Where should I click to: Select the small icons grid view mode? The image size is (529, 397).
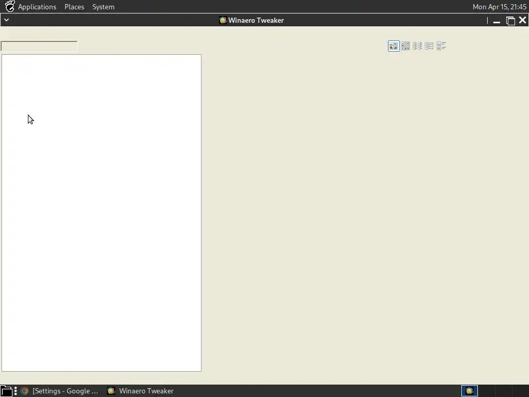405,46
